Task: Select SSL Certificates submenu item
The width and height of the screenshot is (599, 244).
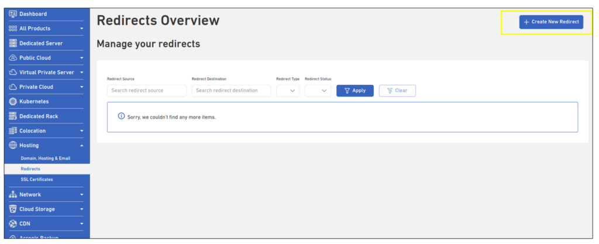Action: tap(37, 180)
